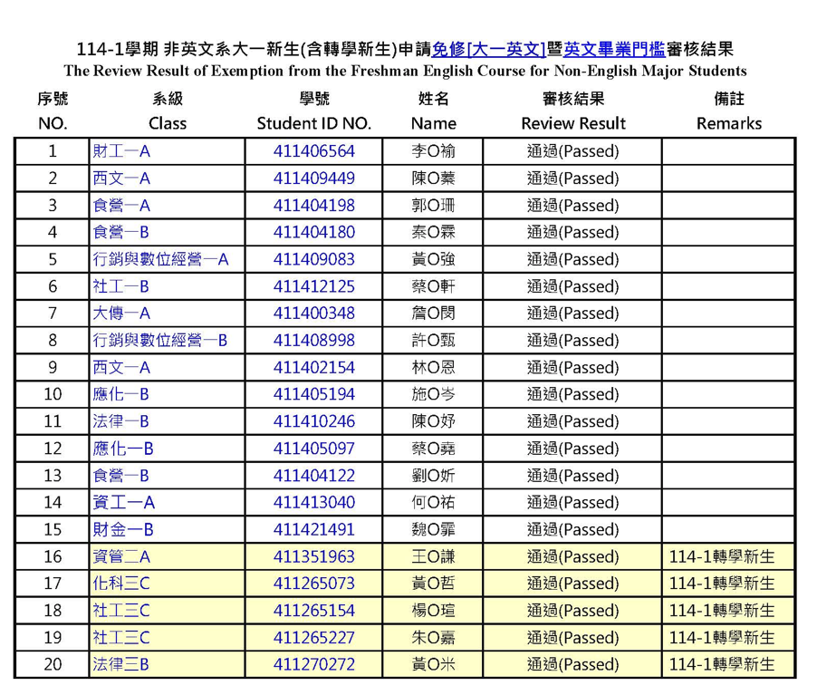Click the 資工一A class link
Image resolution: width=817 pixels, height=695 pixels.
coord(123,502)
